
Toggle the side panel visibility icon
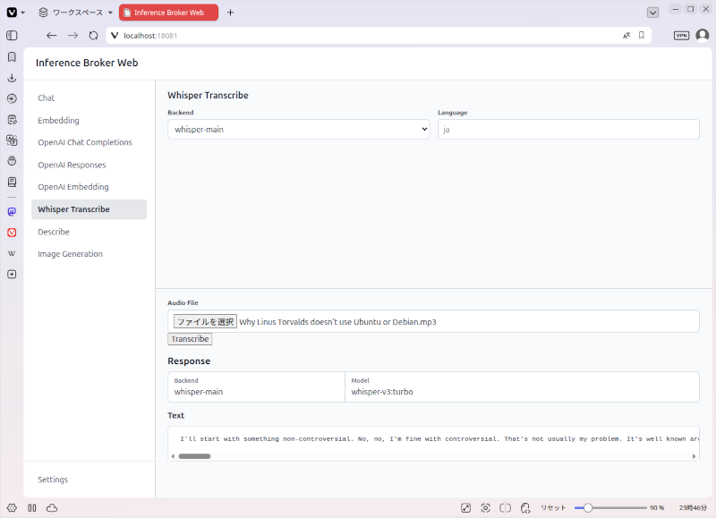click(13, 36)
